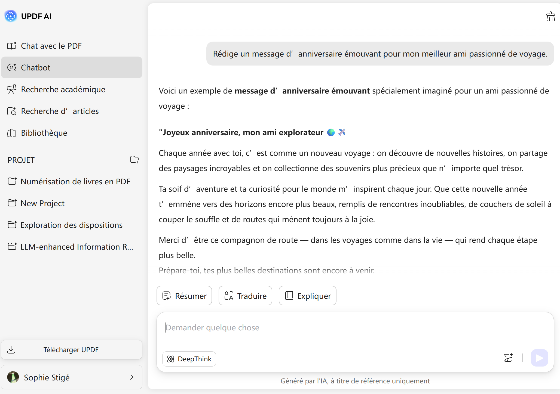
Task: Click the download icon beside Télécharger UPDF
Action: (11, 350)
